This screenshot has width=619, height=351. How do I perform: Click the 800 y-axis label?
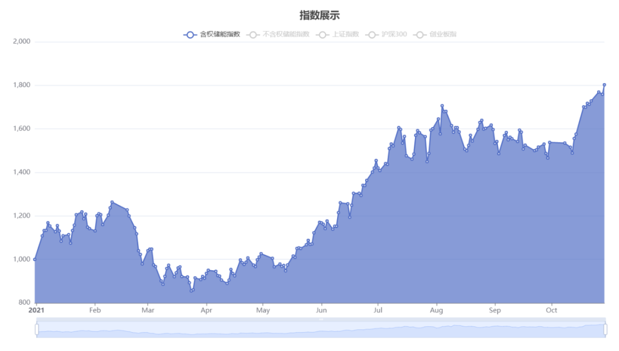coord(24,302)
